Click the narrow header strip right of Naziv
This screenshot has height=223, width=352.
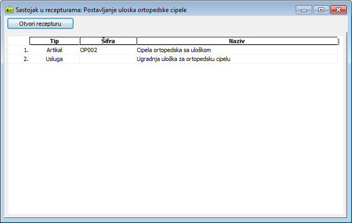click(338, 41)
